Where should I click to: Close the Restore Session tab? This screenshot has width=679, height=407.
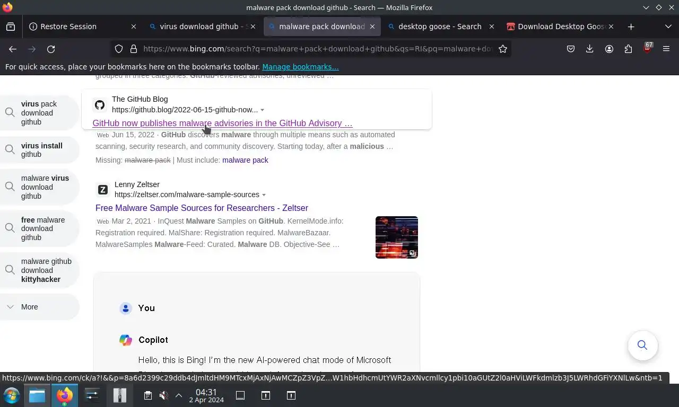tap(134, 26)
